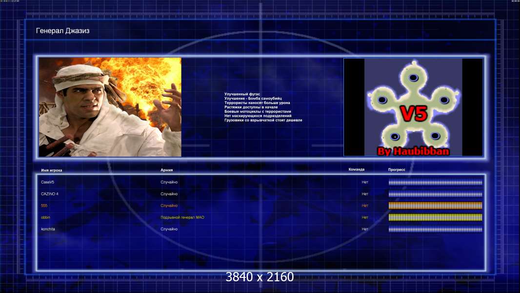Click 'Боевые мотоциклы с террористами' line

coord(258,111)
